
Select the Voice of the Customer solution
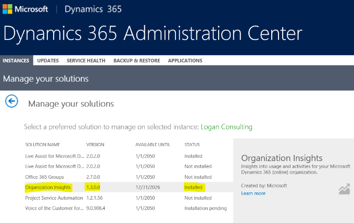(x=54, y=208)
